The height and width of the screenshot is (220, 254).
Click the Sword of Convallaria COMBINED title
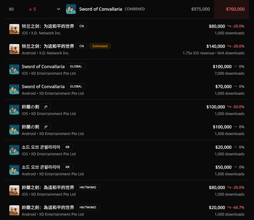click(x=112, y=9)
